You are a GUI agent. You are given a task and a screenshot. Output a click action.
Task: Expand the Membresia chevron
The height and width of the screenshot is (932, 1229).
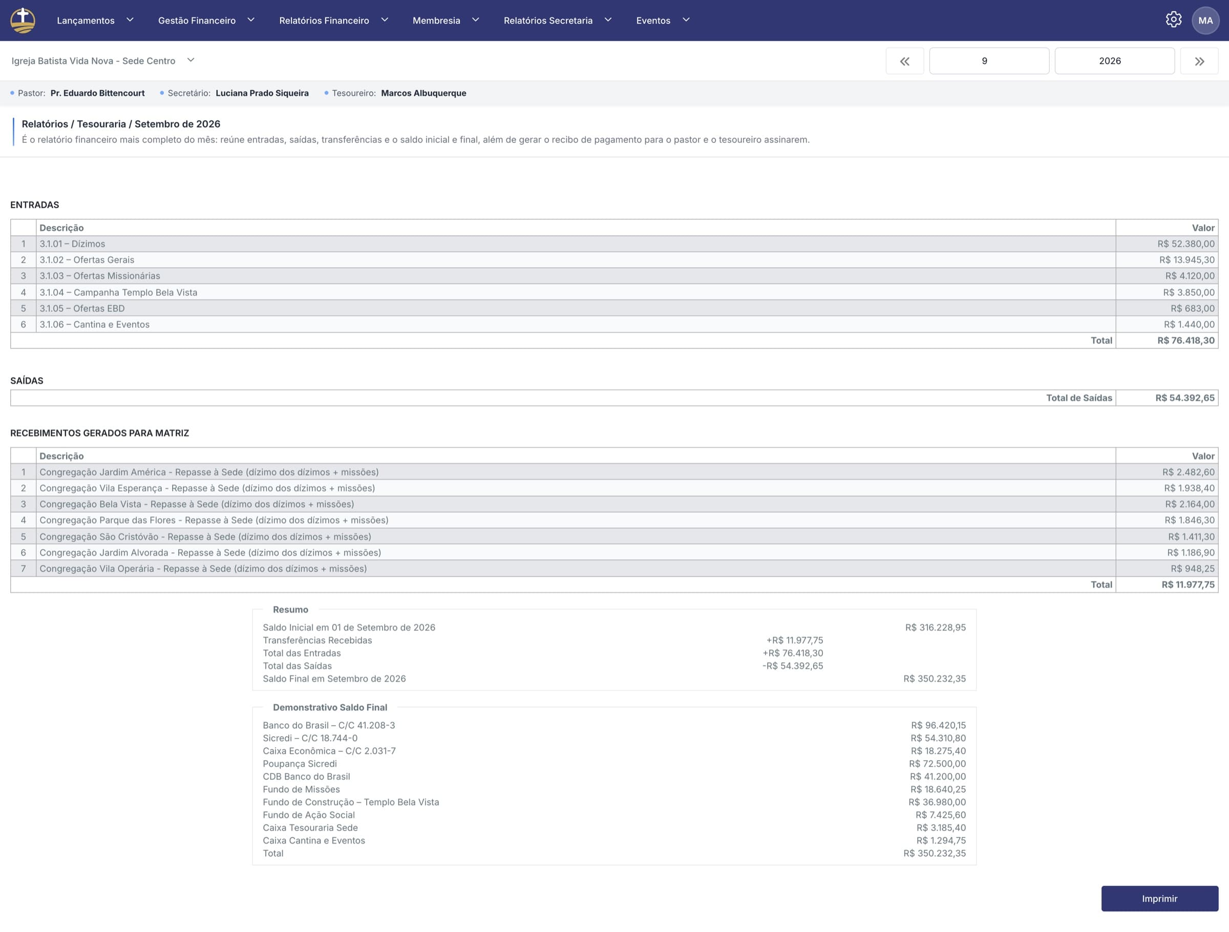pyautogui.click(x=476, y=20)
